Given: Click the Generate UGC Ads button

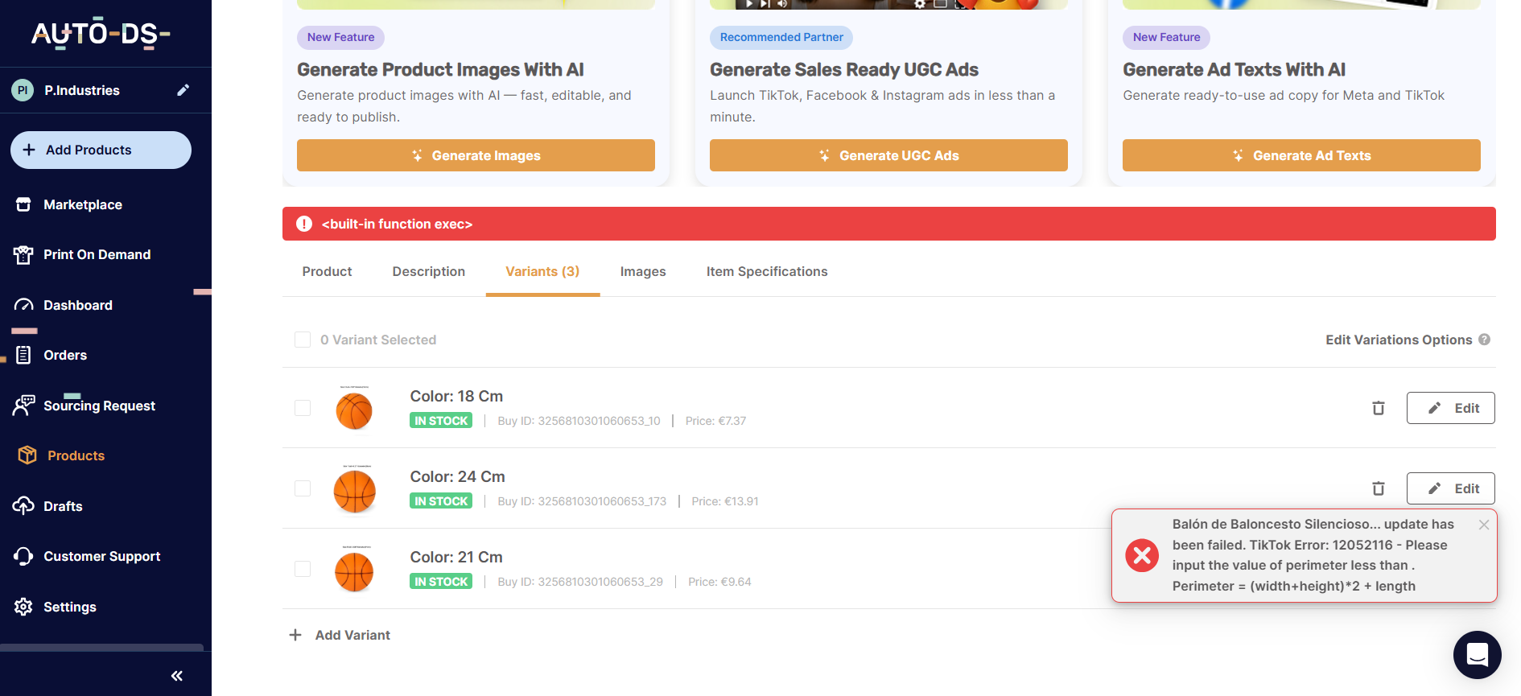Looking at the screenshot, I should 888,155.
